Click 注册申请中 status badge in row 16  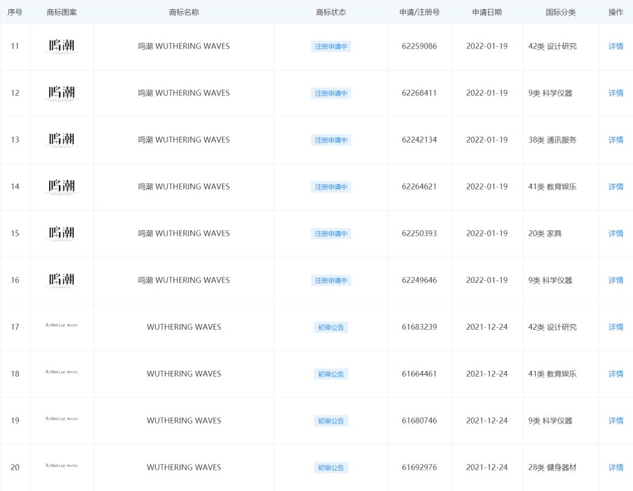331,280
